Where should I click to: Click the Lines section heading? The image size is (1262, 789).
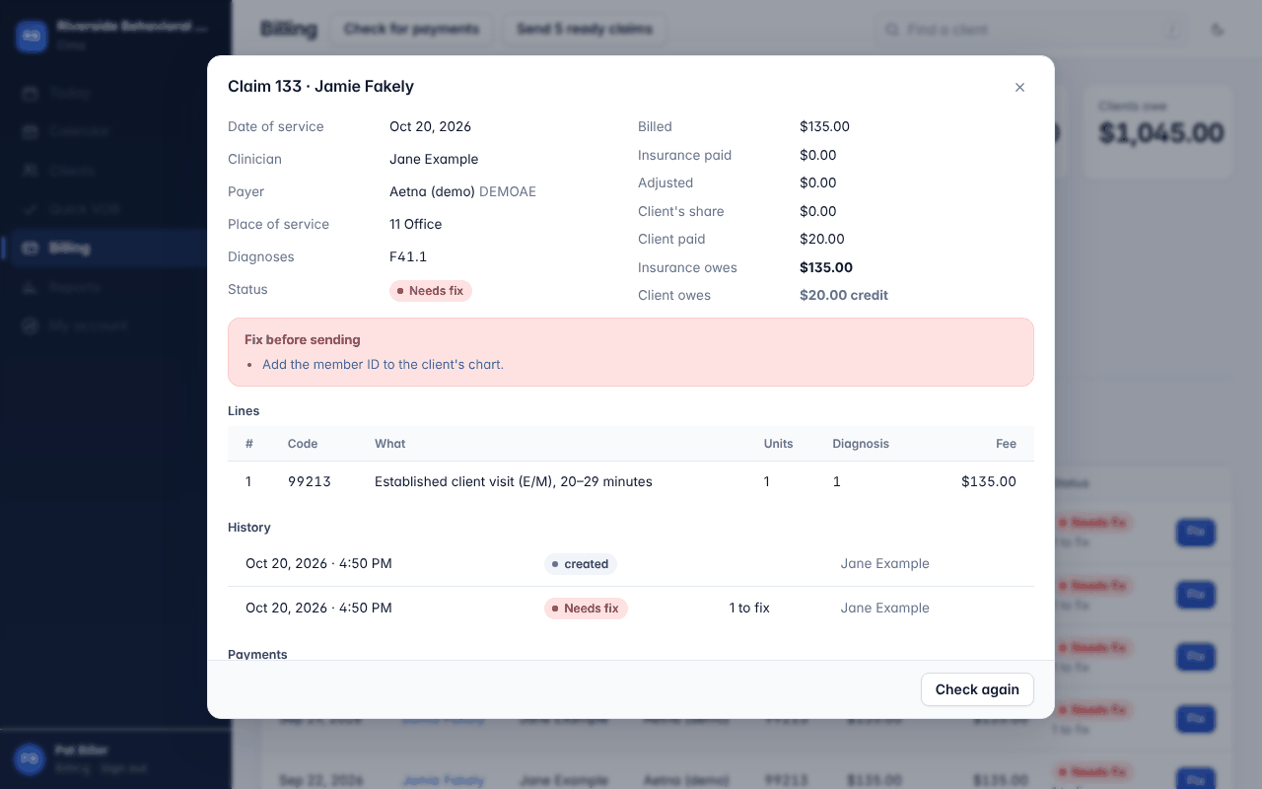point(244,411)
